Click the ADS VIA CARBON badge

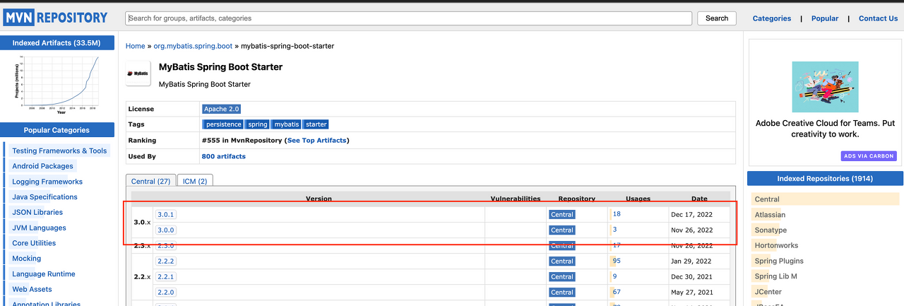[x=869, y=156]
